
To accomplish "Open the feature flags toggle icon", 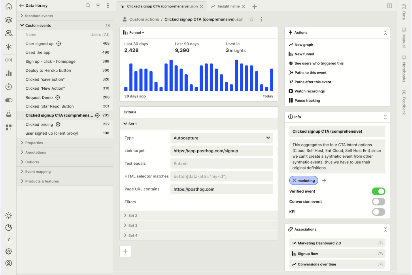I will (x=9, y=100).
